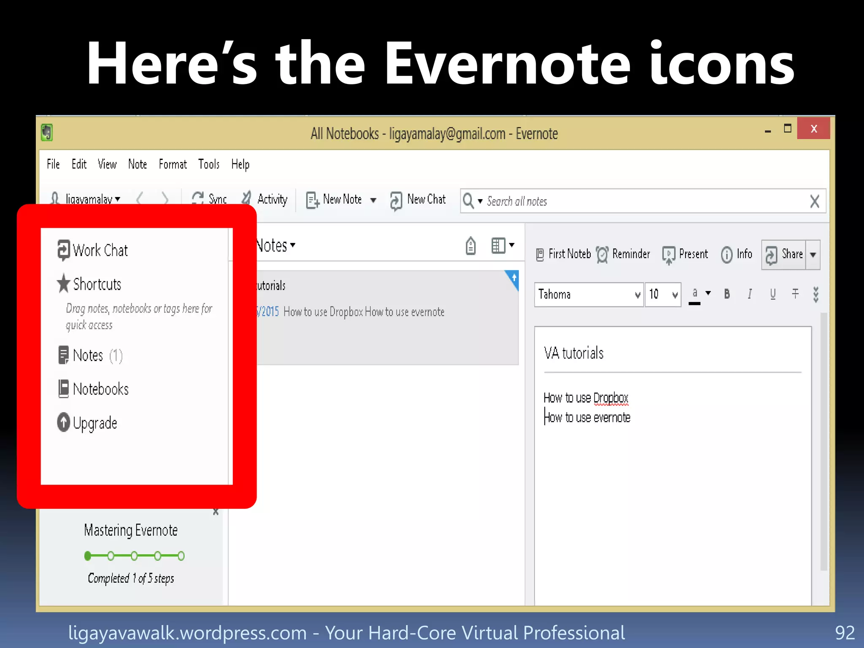Screen dimensions: 864x648
Task: Click the VA tutorials note title
Action: [574, 353]
